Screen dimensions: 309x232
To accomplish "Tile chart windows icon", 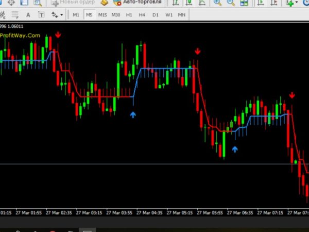I will [244, 3].
